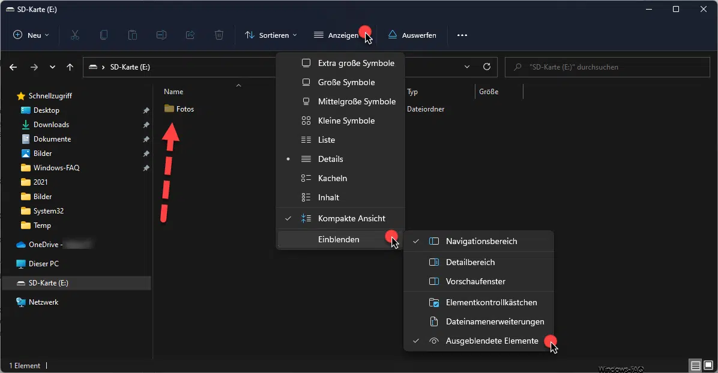Click the Delete trash icon

tap(219, 35)
